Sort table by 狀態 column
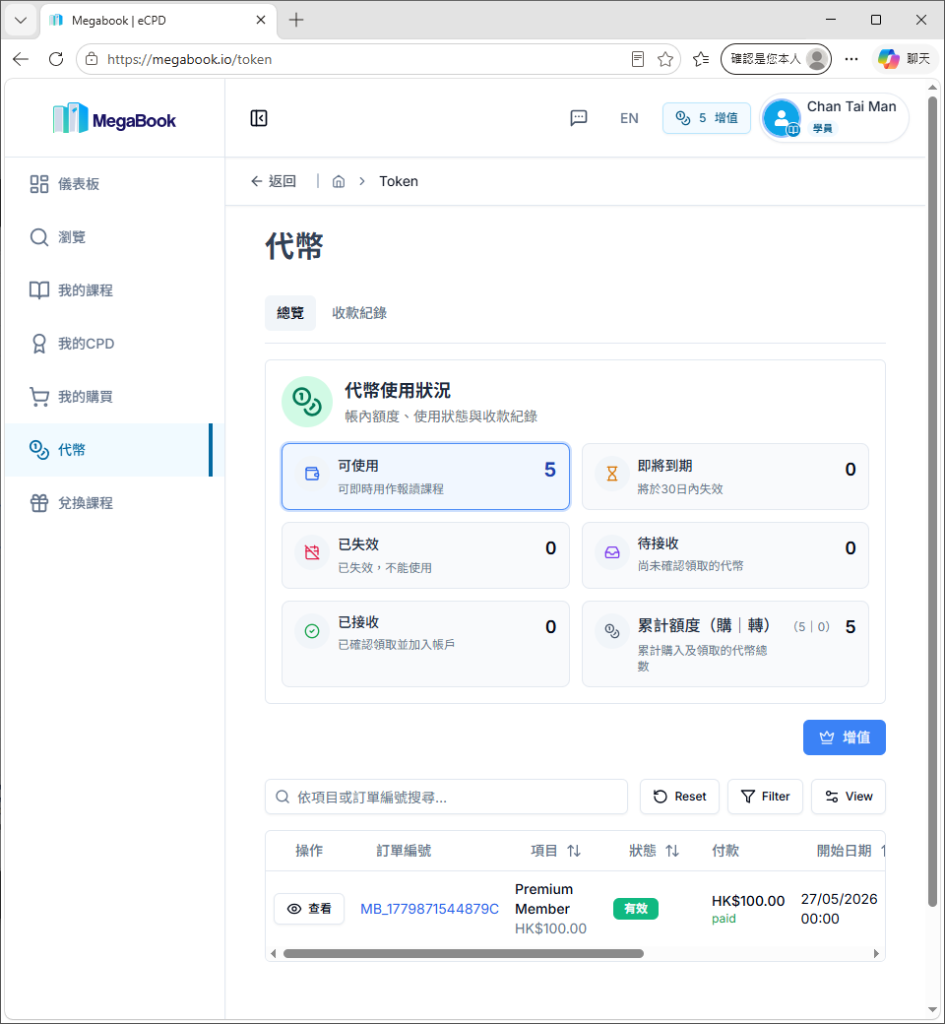This screenshot has height=1024, width=945. pos(654,851)
